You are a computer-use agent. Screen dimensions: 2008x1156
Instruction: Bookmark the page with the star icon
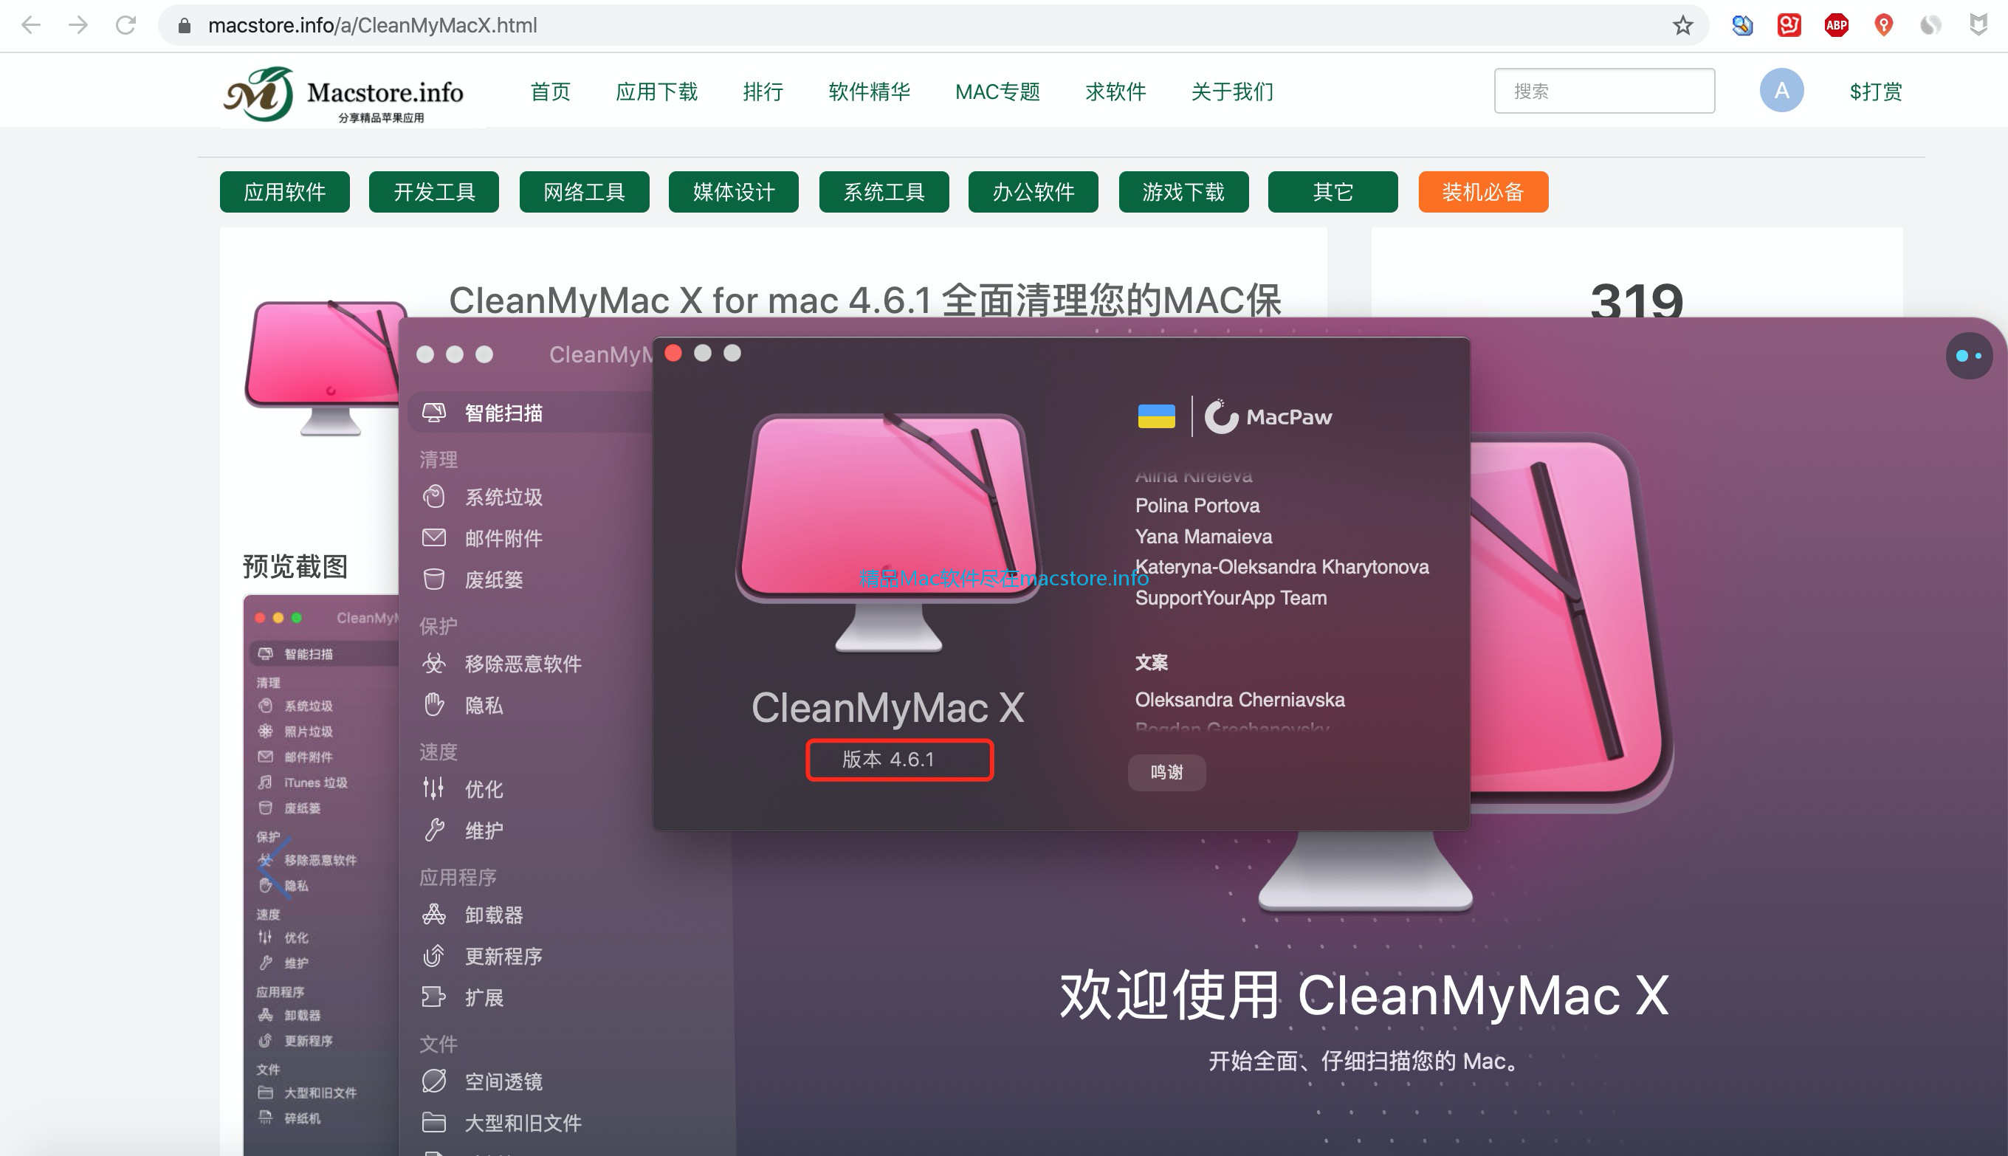click(1682, 25)
